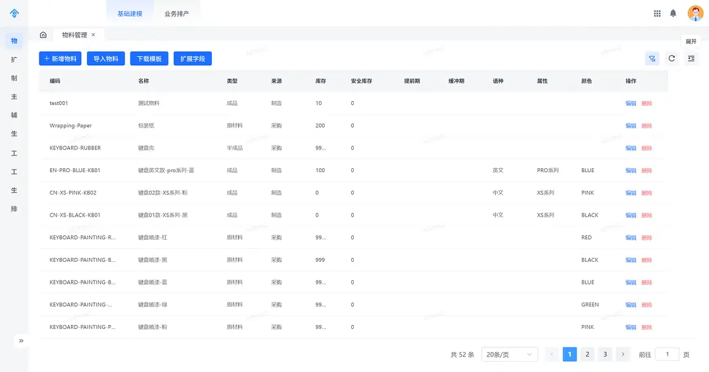
Task: Open the column settings icon
Action: [691, 59]
